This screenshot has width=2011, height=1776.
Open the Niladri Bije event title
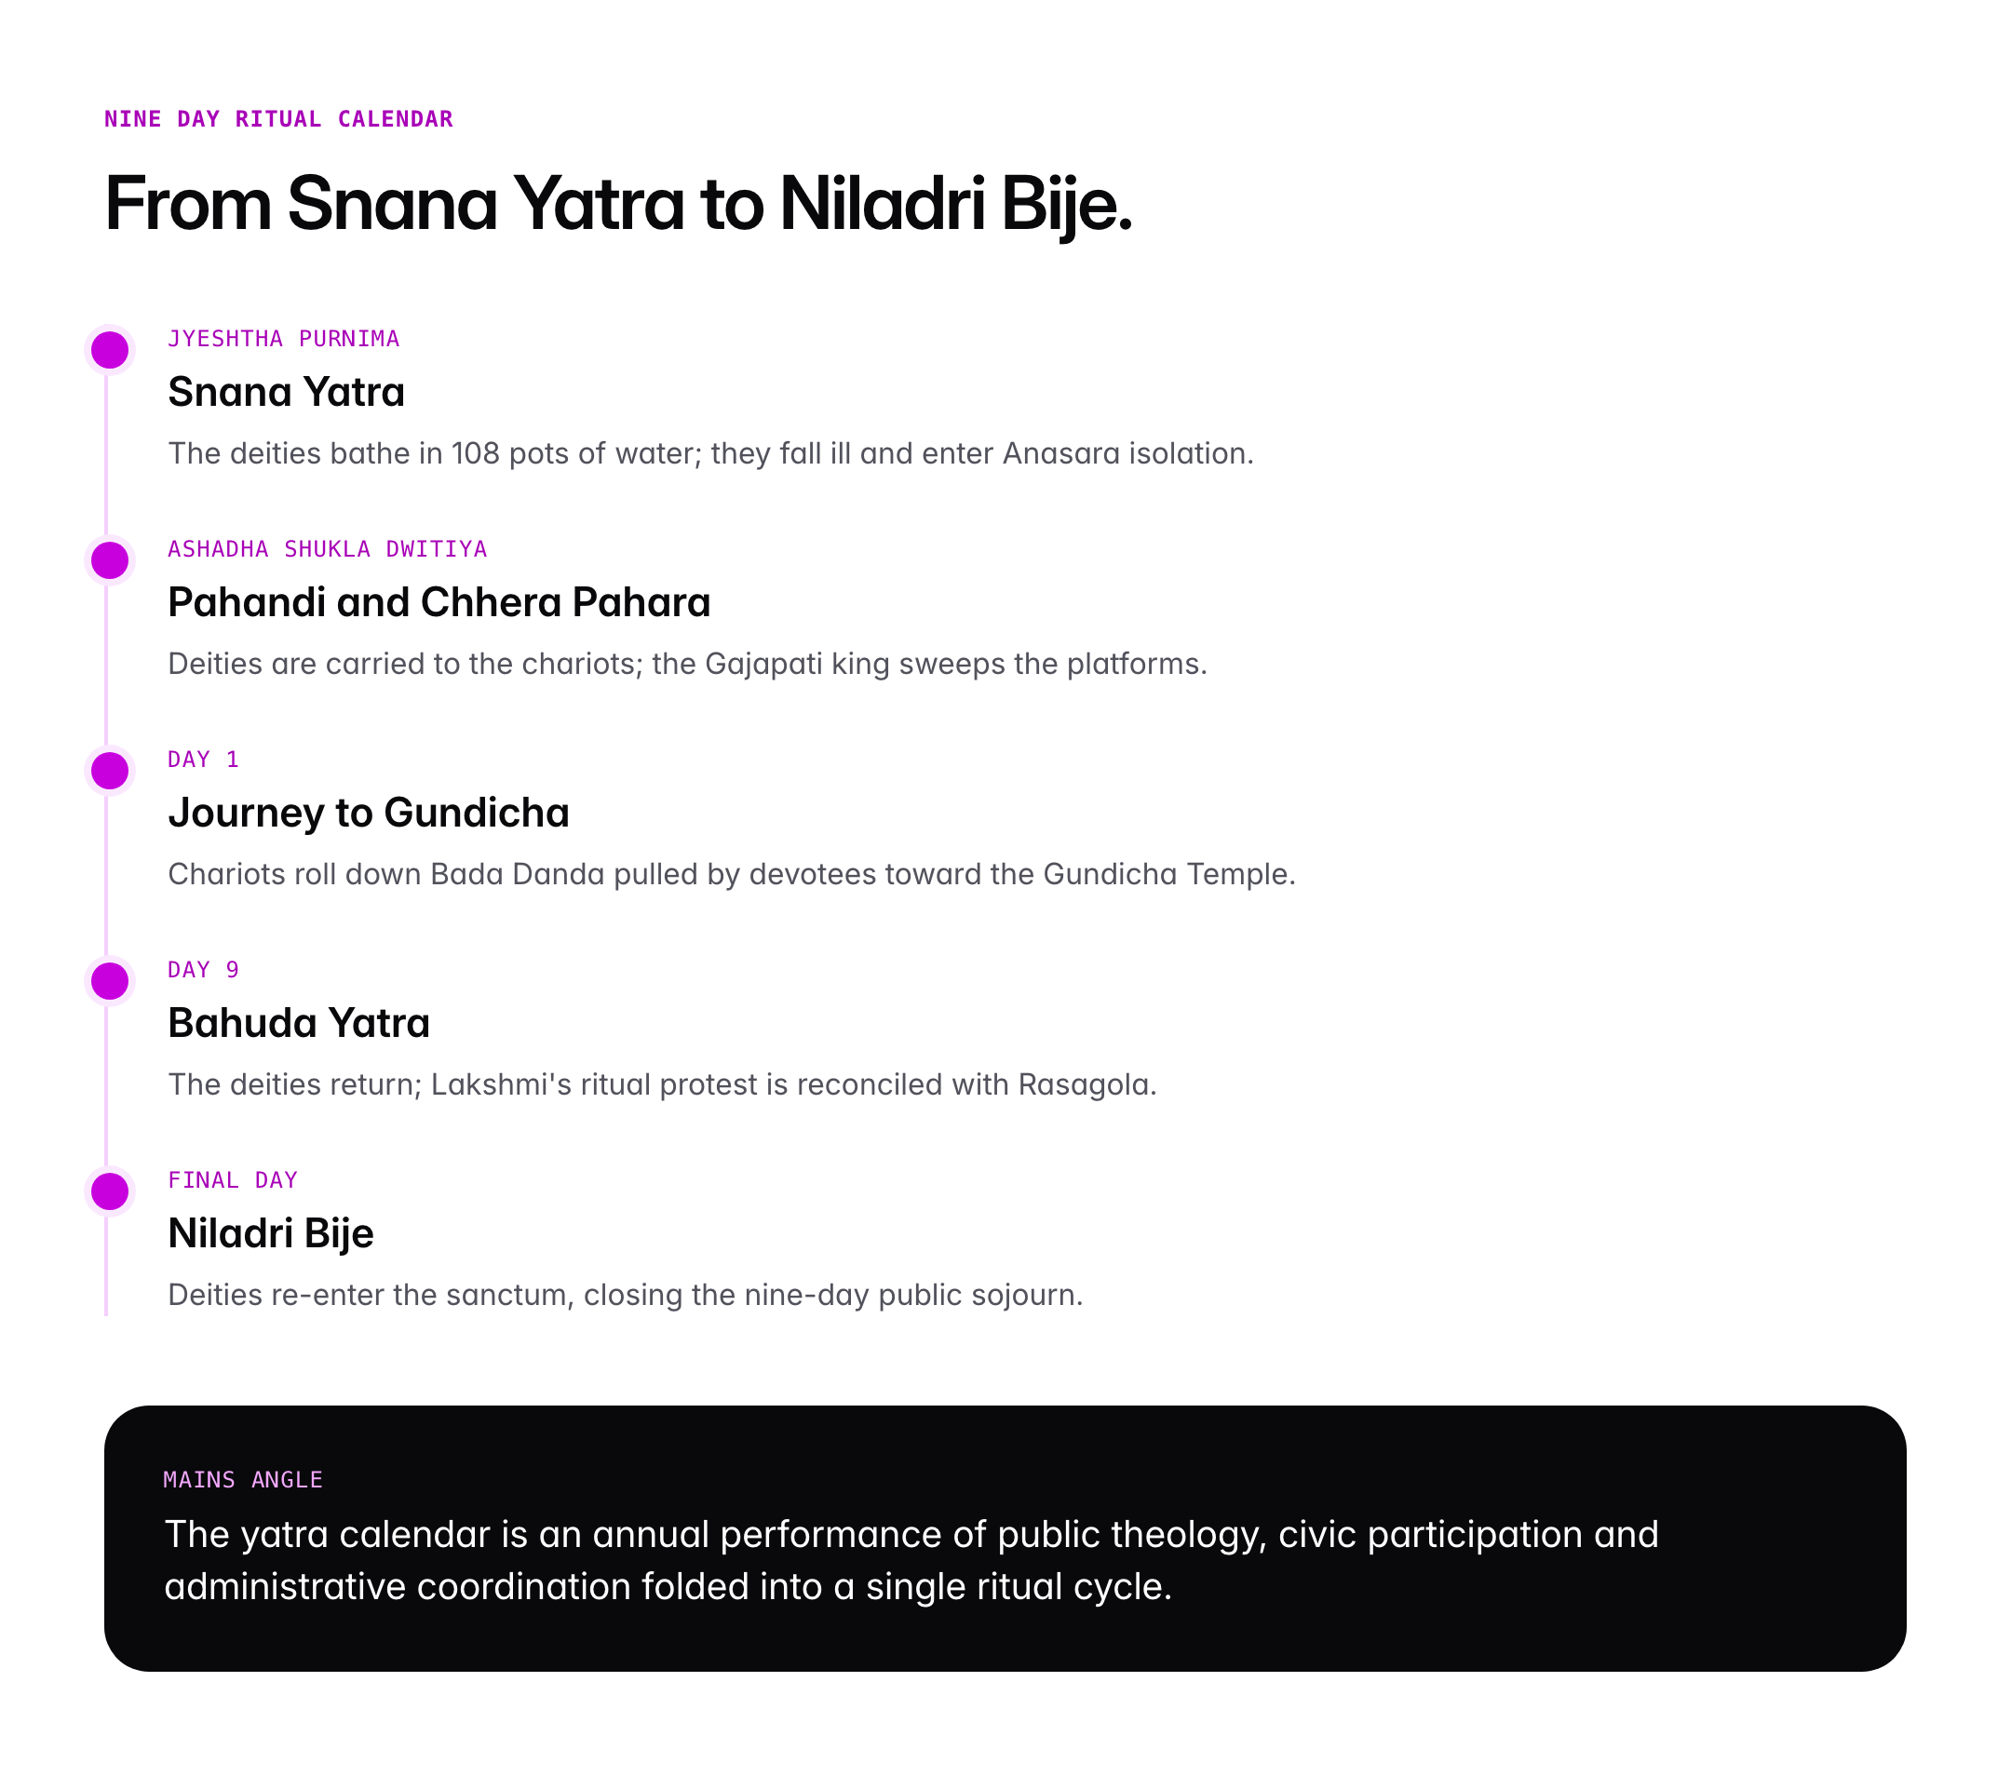pyautogui.click(x=272, y=1234)
